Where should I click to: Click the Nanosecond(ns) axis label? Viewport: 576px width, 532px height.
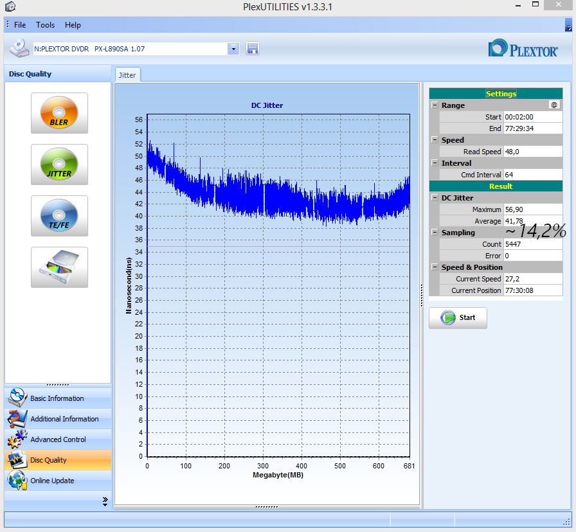coord(129,286)
